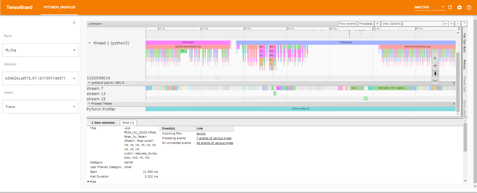Open the 7 events of various types link
Viewport: 477px width, 193px height.
(x=214, y=138)
